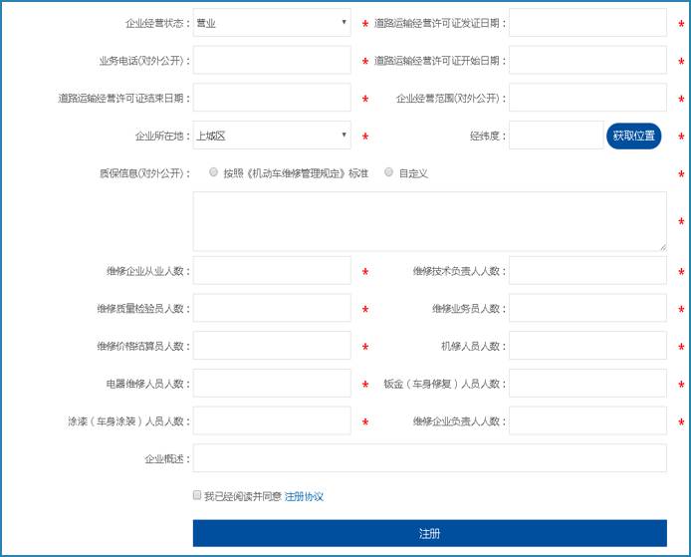Focus the 业务电话(对外公开) input field

click(272, 60)
